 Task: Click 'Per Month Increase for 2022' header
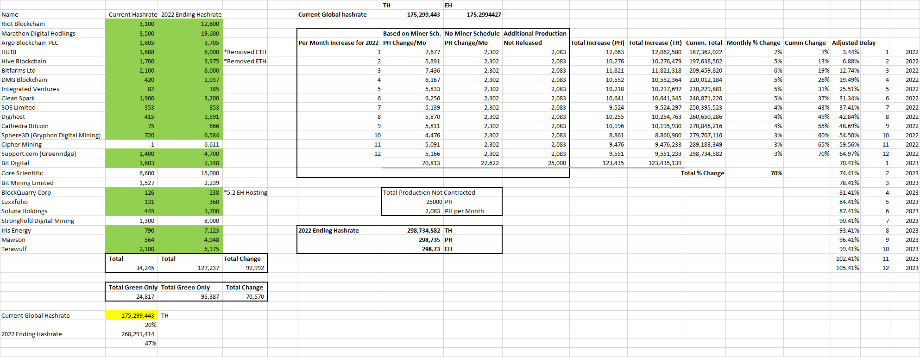click(338, 43)
